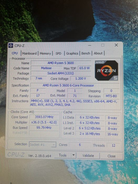This screenshot has width=138, height=184.
Task: Open the Bench tab
Action: (86, 53)
